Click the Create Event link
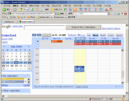Screen dimensions: 129x101 (x=9, y=35)
